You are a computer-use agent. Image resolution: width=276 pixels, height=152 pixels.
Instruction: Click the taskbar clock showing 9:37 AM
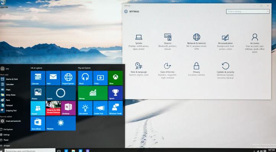pyautogui.click(x=271, y=150)
